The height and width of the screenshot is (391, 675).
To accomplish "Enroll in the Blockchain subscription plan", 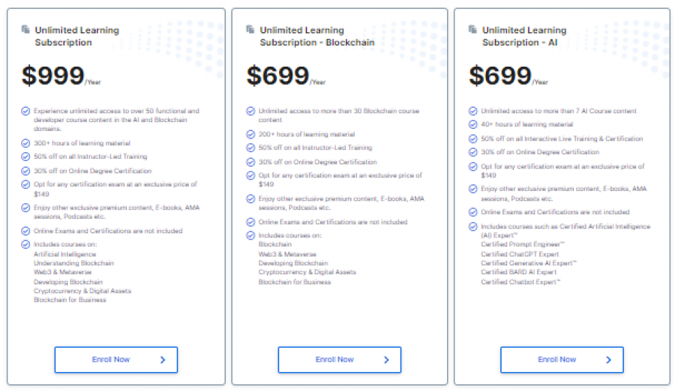I will (339, 360).
